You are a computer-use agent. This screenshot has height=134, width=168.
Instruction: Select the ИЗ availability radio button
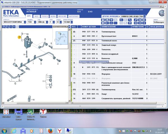point(89,12)
